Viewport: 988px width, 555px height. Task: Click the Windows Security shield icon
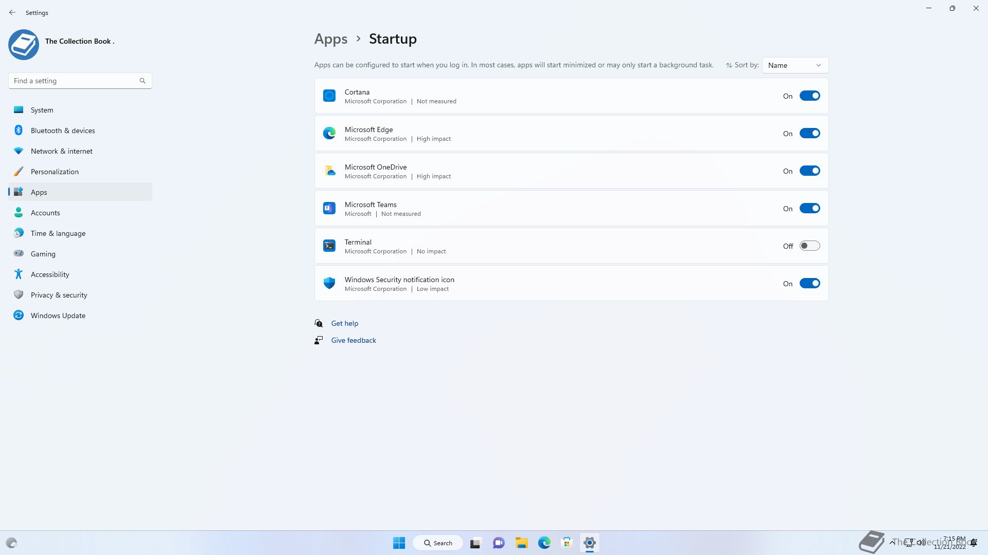[x=329, y=283]
